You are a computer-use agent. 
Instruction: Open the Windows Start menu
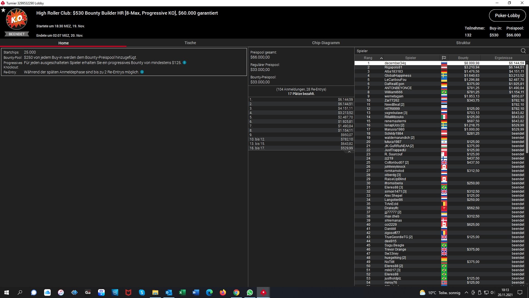[x=7, y=292]
